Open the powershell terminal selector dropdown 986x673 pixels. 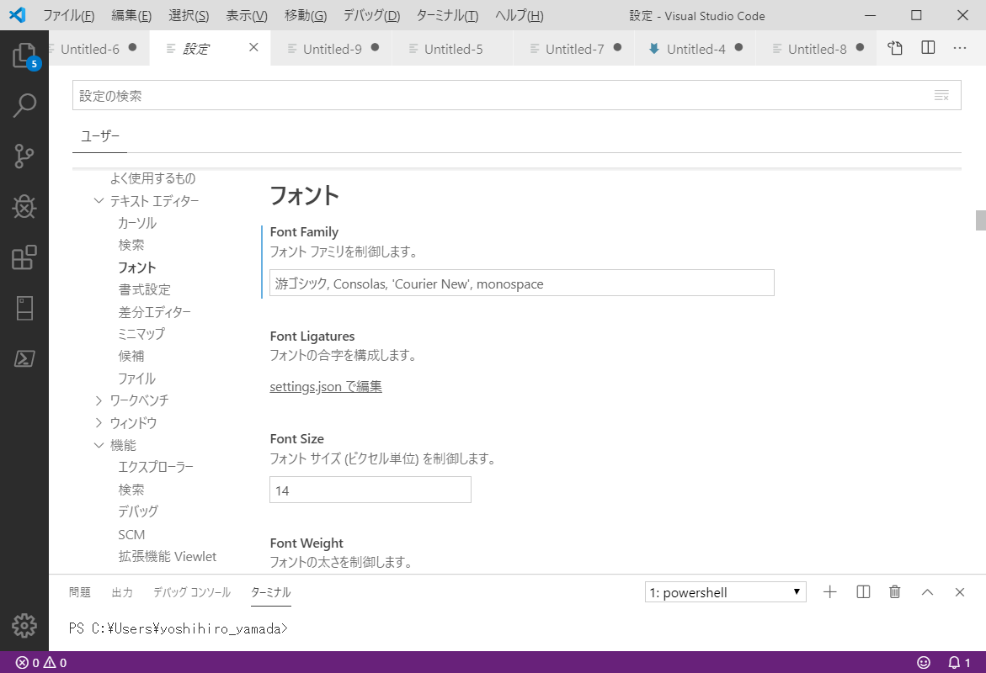click(x=726, y=592)
